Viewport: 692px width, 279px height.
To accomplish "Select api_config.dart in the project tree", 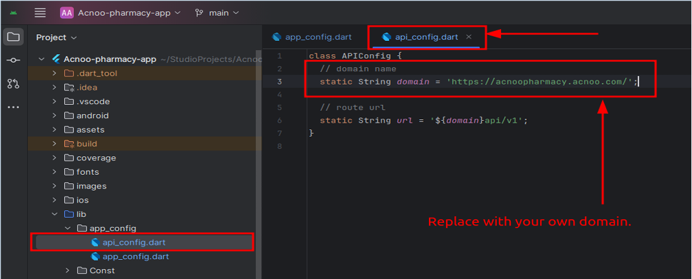I will click(x=134, y=242).
